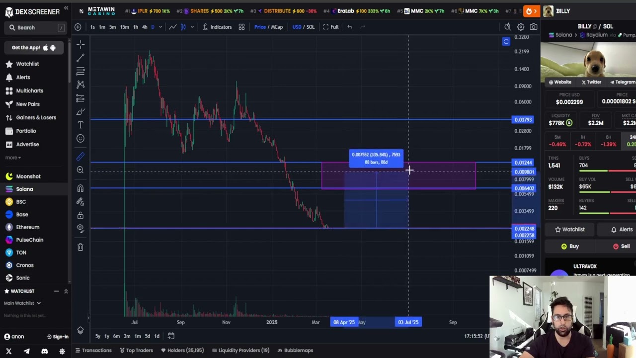This screenshot has width=636, height=358.
Task: Open the Discord social icon at bottom
Action: [44, 352]
